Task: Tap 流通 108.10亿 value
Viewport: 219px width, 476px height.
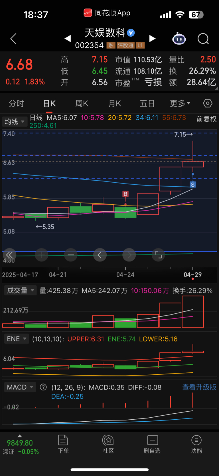Action: pyautogui.click(x=148, y=71)
